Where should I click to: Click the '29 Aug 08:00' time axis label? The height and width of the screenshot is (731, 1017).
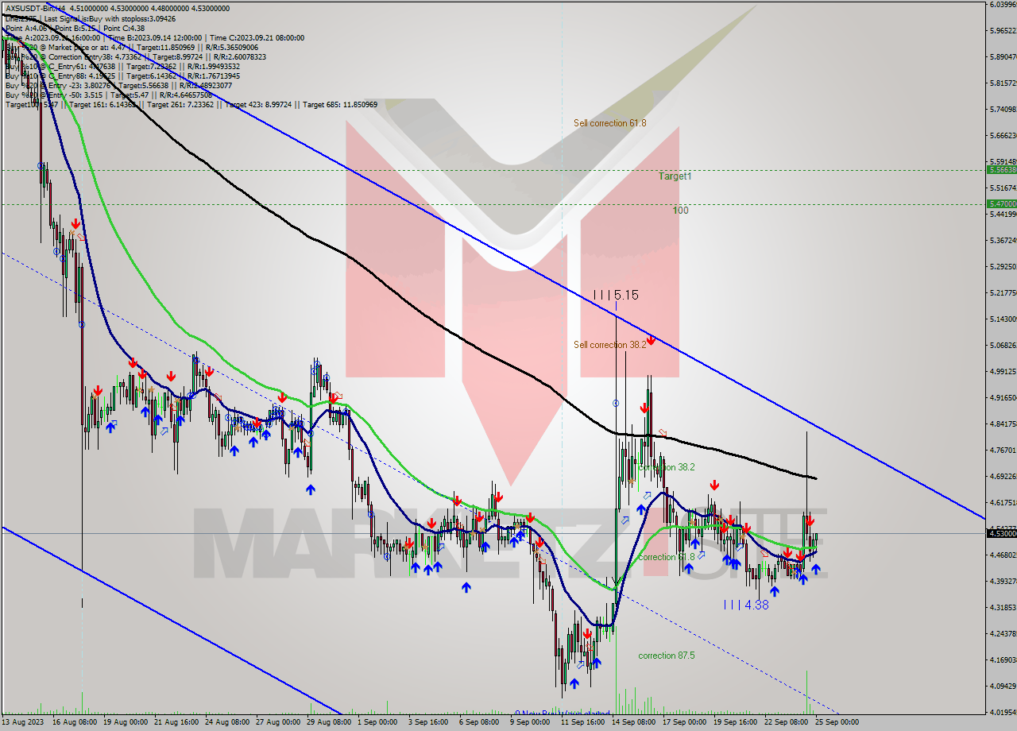pos(327,722)
